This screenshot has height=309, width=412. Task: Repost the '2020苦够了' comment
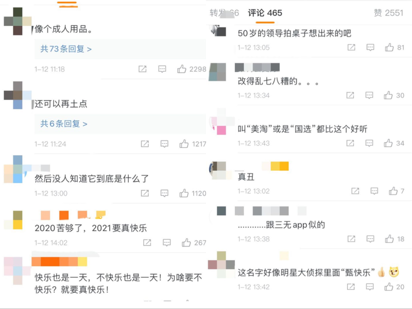[147, 242]
